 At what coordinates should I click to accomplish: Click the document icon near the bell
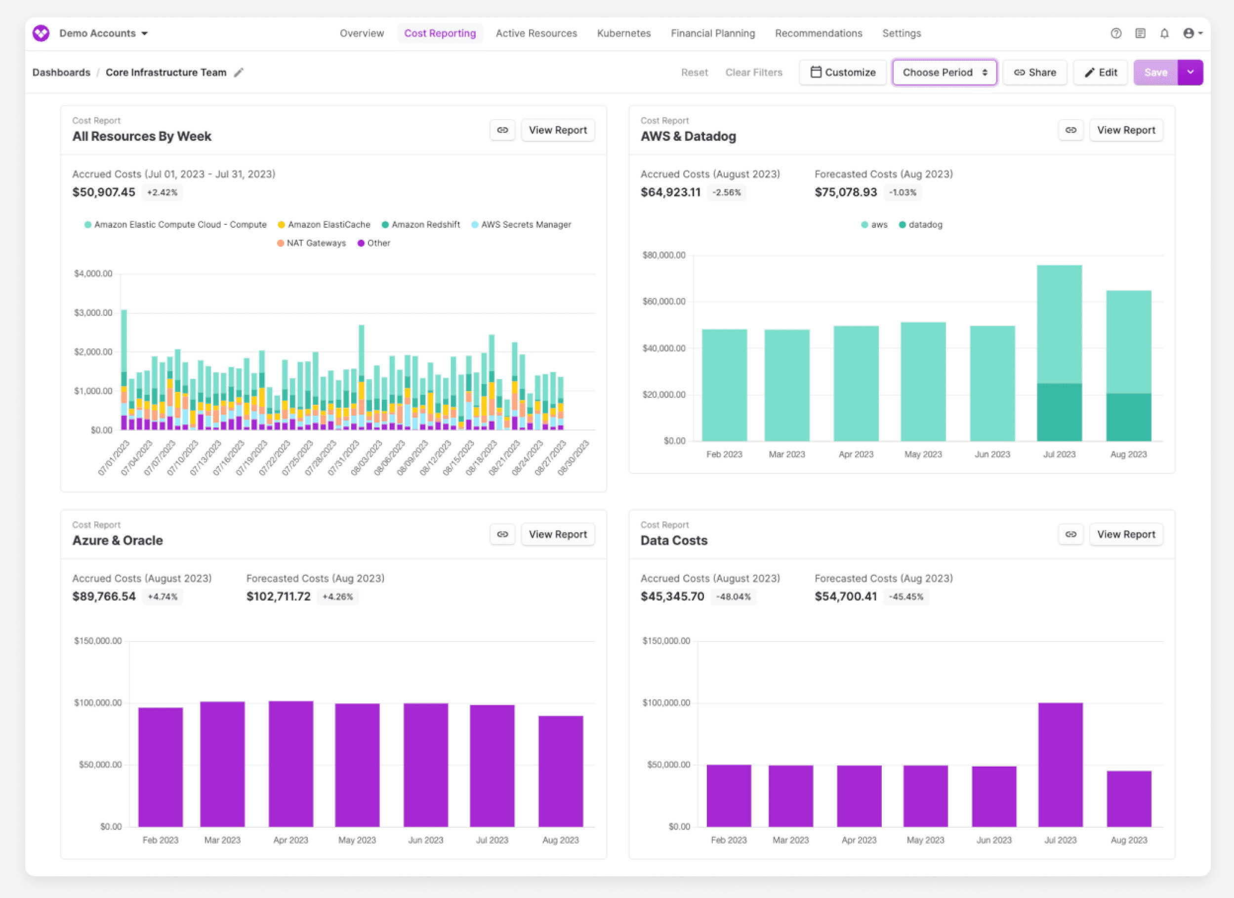(x=1141, y=33)
